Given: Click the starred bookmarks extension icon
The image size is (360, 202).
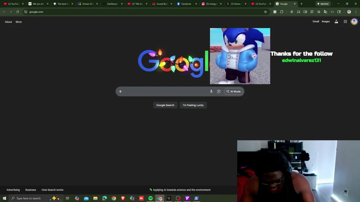Looking at the screenshot, I should click(x=319, y=12).
